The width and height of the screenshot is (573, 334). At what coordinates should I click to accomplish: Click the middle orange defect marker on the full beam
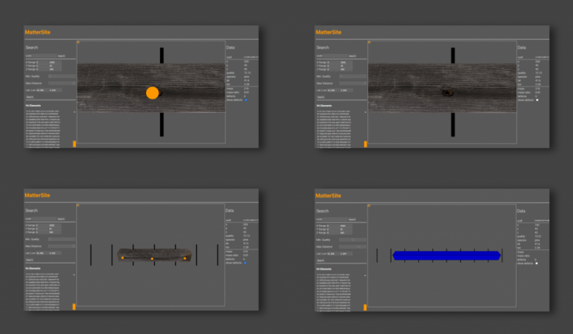[151, 259]
